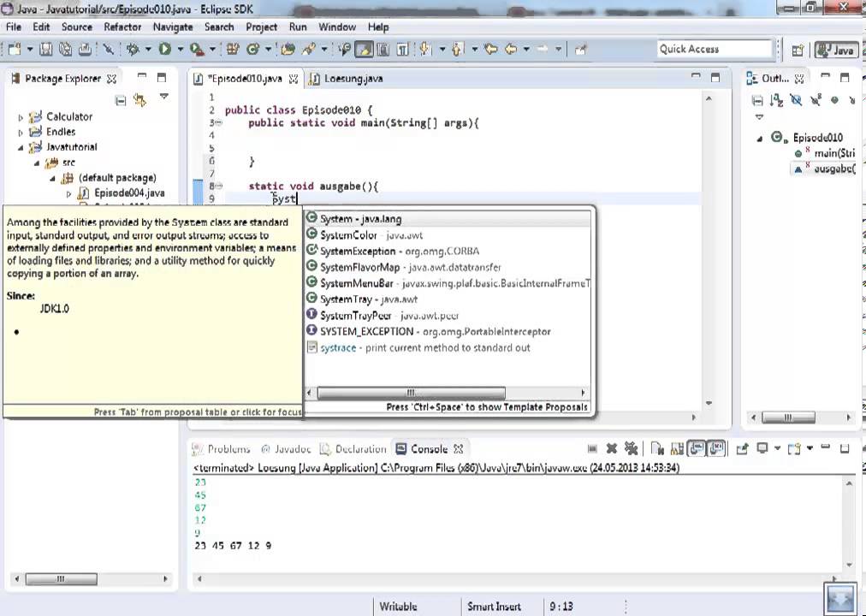This screenshot has height=616, width=866.
Task: Toggle Block Selection Mode button
Action: click(383, 50)
